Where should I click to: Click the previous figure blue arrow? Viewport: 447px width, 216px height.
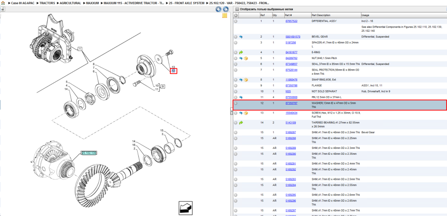(x=219, y=9)
